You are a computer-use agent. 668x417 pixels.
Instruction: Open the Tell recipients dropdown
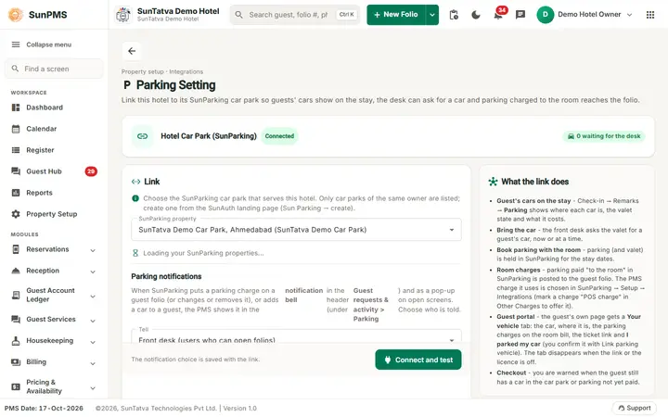click(x=296, y=336)
